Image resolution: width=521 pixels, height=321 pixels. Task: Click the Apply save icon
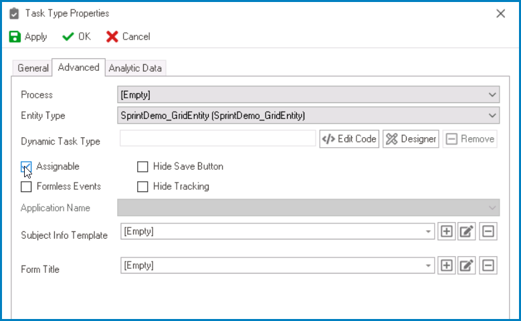[x=15, y=37]
